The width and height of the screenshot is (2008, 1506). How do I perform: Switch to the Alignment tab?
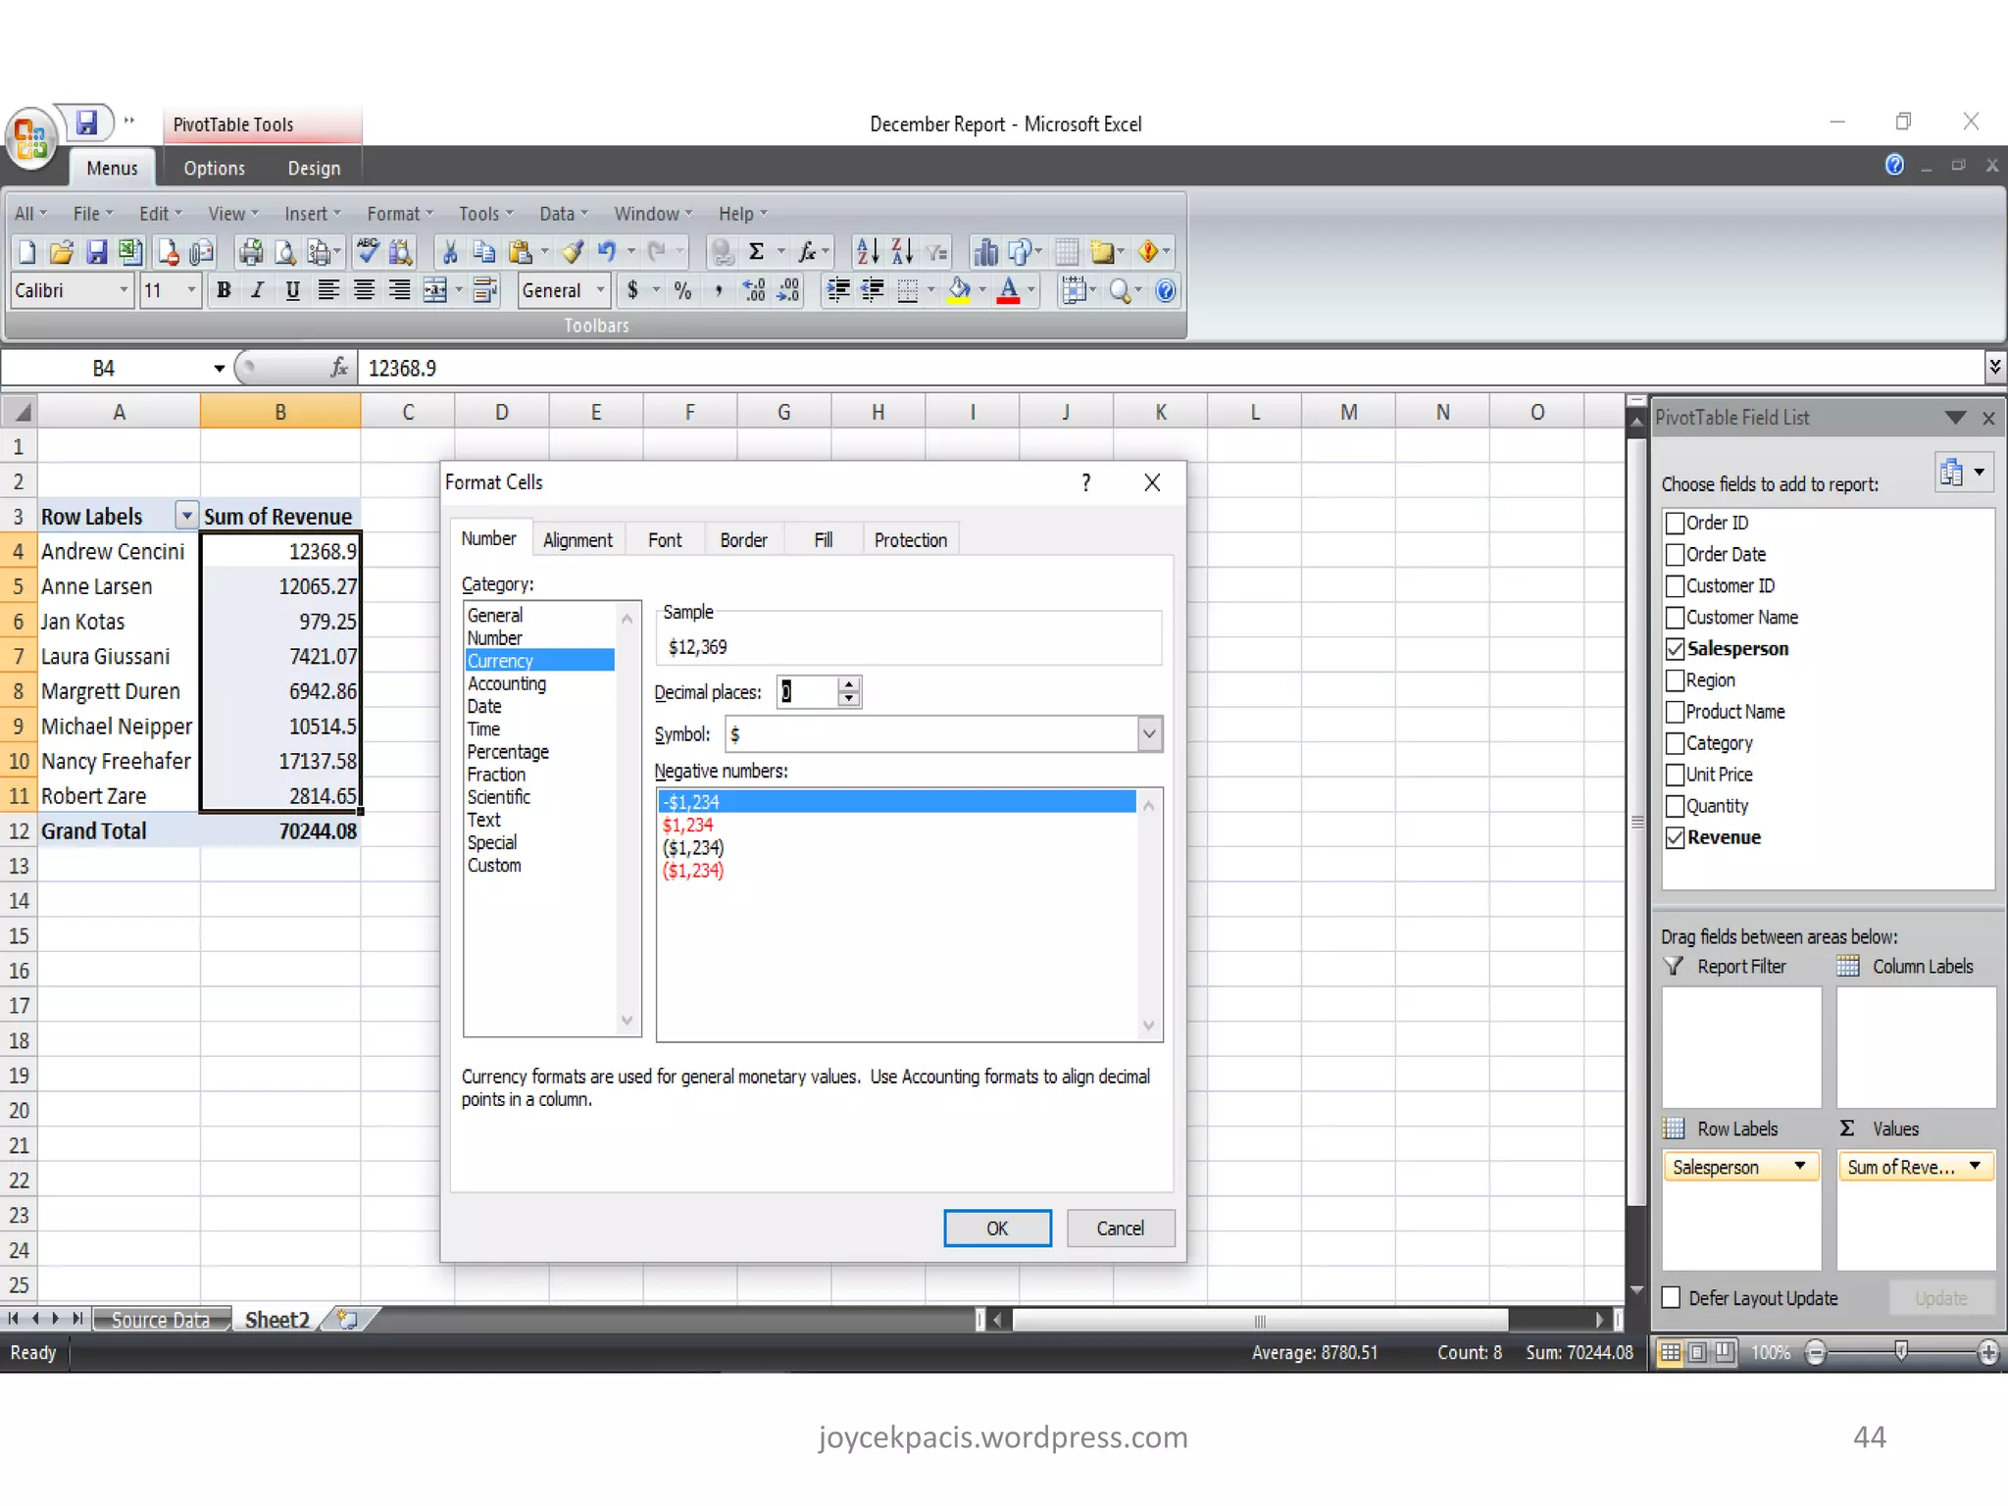(x=577, y=539)
